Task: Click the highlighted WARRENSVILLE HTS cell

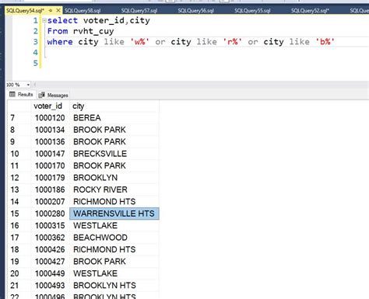Action: [114, 214]
